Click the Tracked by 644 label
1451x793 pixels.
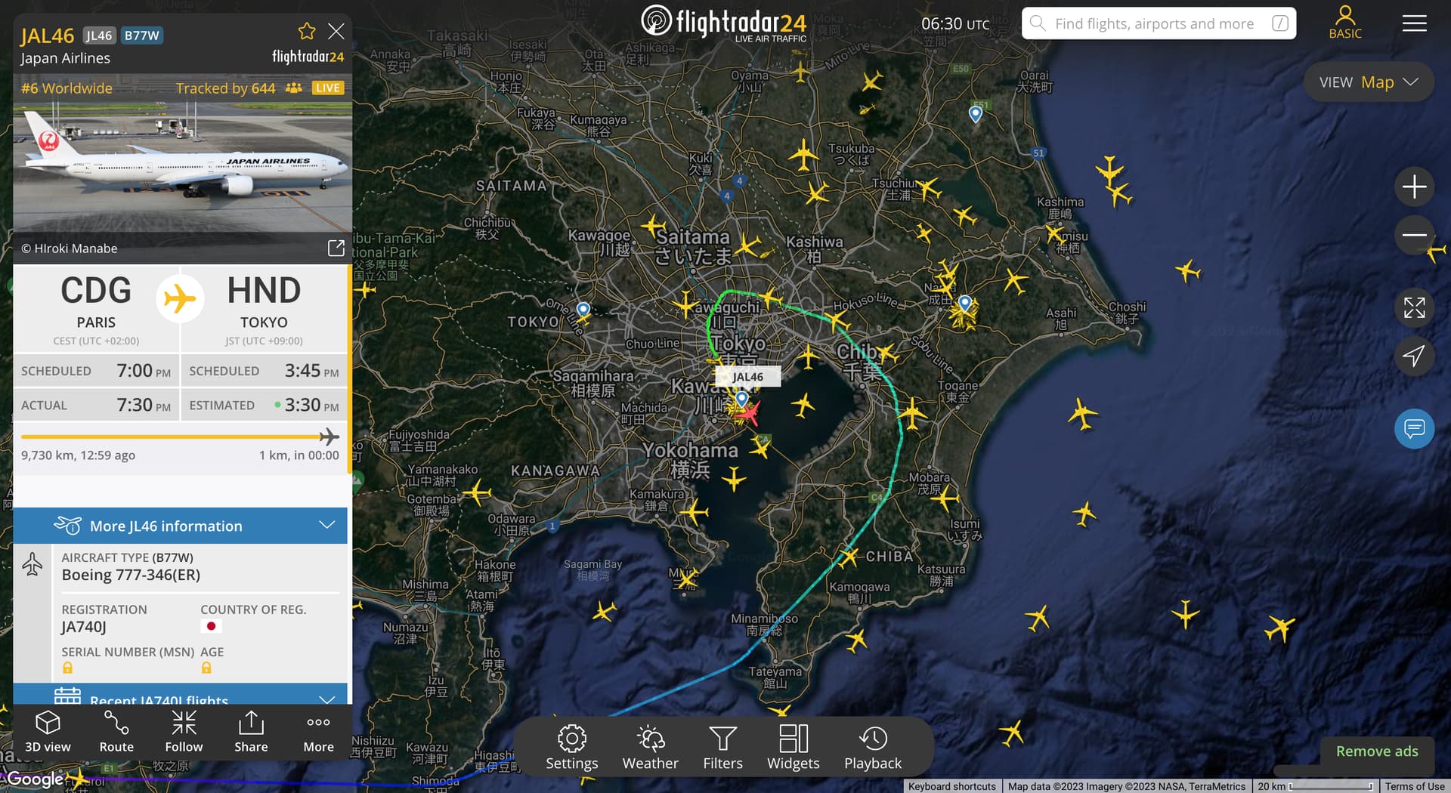coord(225,88)
